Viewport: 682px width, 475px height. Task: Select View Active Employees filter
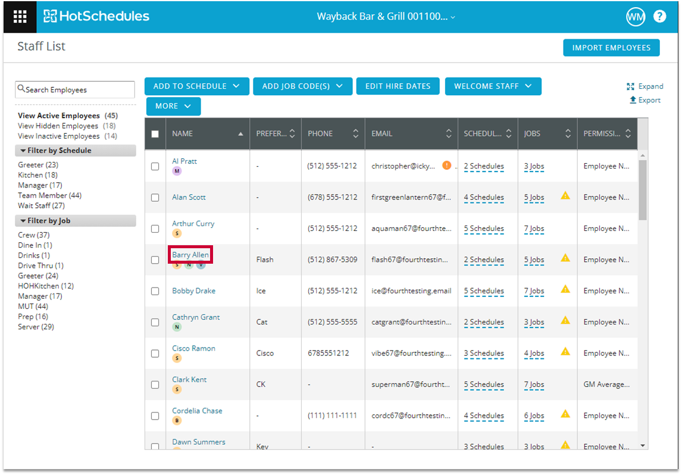(x=67, y=115)
